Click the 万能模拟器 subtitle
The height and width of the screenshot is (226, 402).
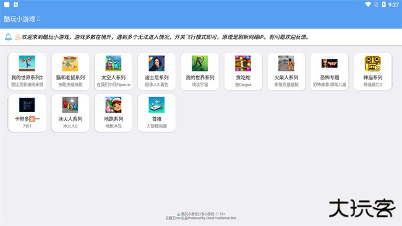156,126
